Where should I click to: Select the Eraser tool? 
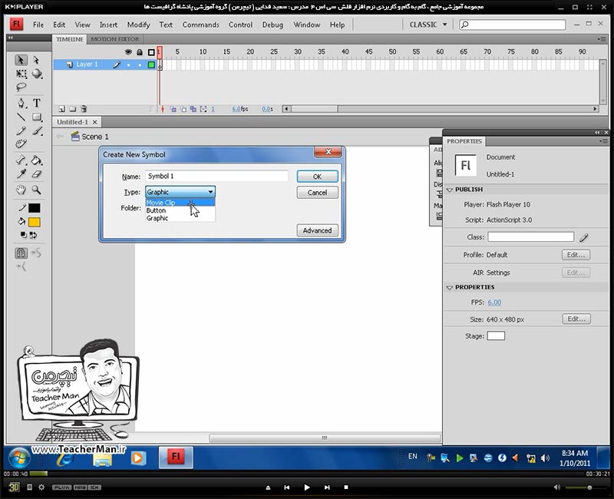coord(36,174)
